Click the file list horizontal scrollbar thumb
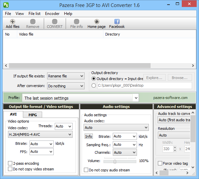The image size is (199, 179). point(80,65)
